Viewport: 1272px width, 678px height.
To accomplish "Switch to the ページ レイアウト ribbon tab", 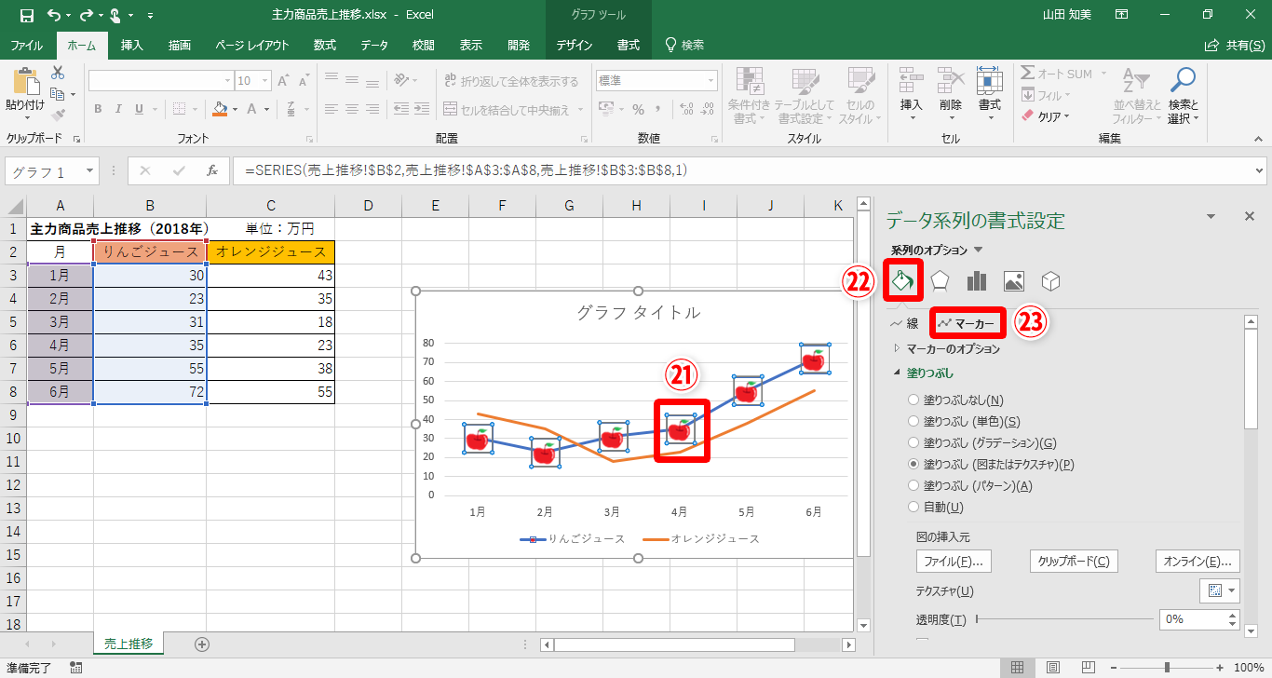I will (x=251, y=45).
